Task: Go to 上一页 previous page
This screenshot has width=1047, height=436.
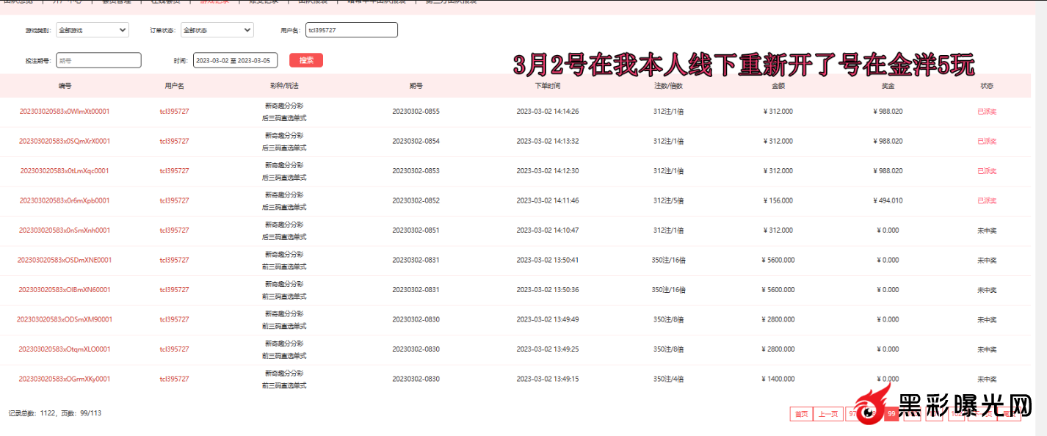Action: coord(828,414)
